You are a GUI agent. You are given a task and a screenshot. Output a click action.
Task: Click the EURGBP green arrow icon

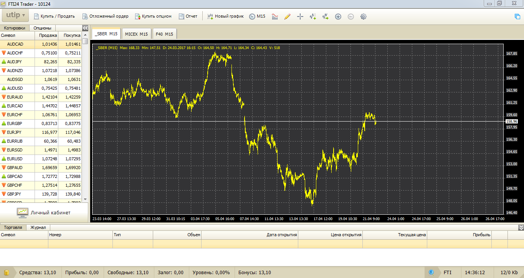pos(4,123)
